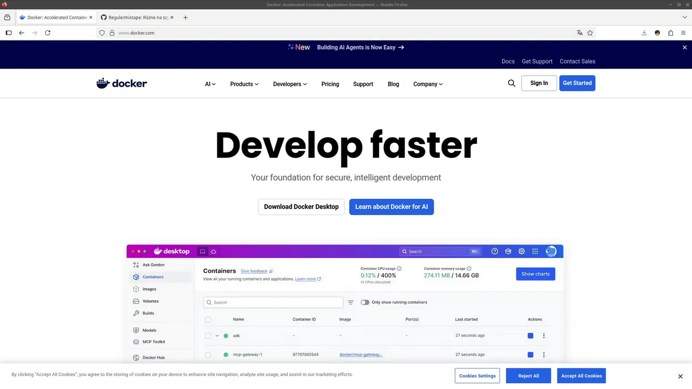Bookmark this page with the star icon
Image resolution: width=692 pixels, height=389 pixels.
coord(590,33)
